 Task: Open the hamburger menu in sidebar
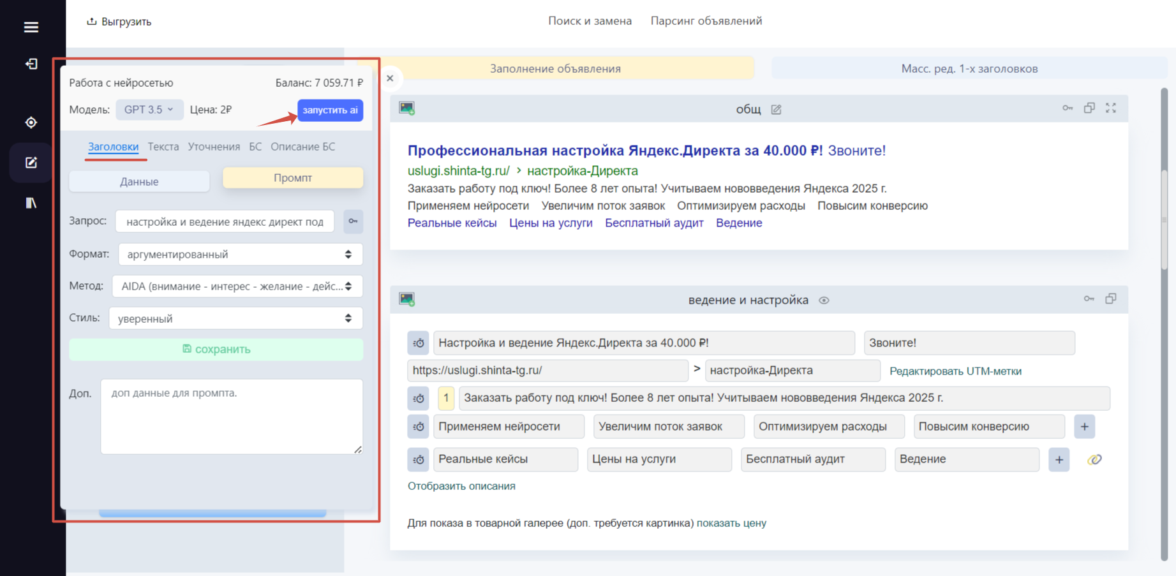[x=31, y=27]
